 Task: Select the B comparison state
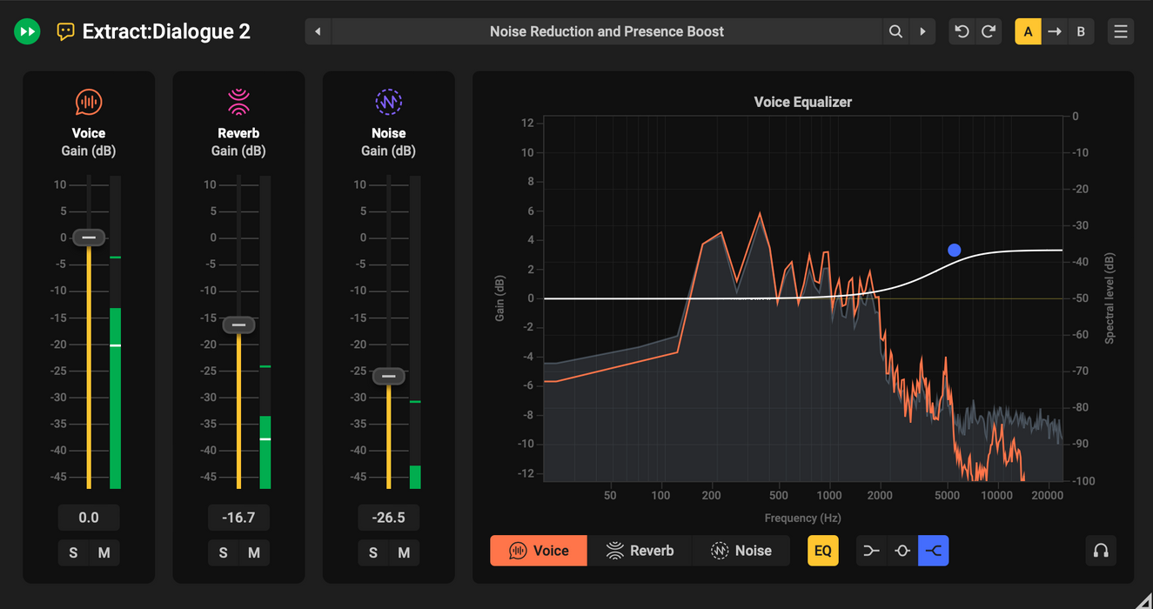[x=1081, y=32]
